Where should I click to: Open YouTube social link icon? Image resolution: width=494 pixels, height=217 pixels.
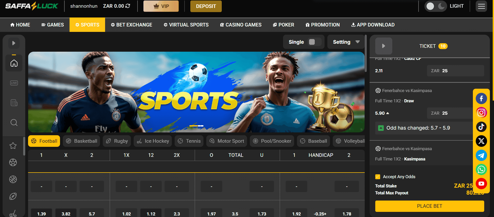481,184
